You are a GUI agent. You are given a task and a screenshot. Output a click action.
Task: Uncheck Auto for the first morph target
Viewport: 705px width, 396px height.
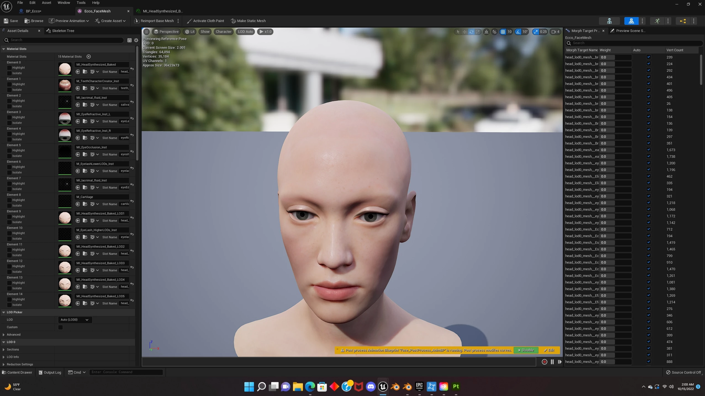click(x=648, y=57)
